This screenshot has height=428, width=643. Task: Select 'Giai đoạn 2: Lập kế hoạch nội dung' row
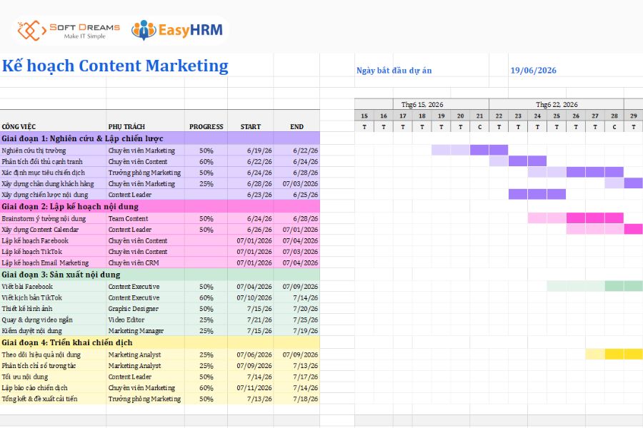(160, 206)
